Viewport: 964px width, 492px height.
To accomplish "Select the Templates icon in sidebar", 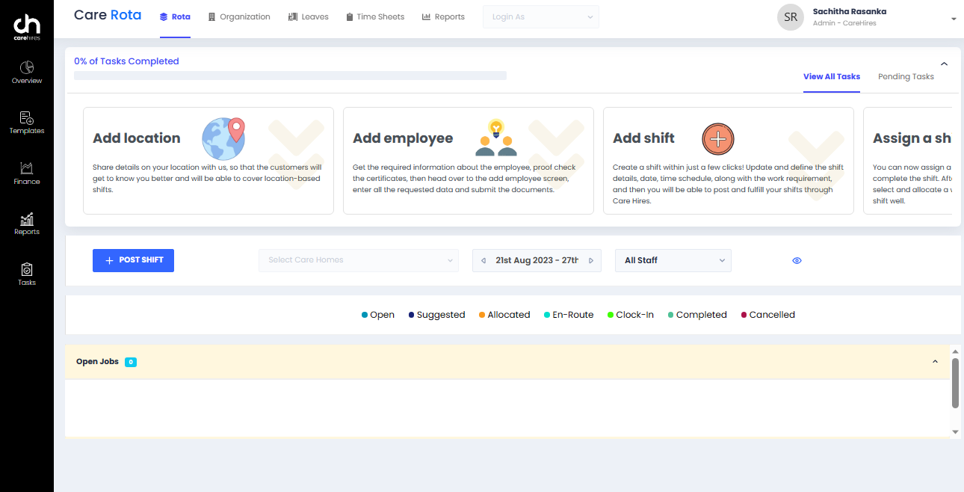I will (x=26, y=121).
